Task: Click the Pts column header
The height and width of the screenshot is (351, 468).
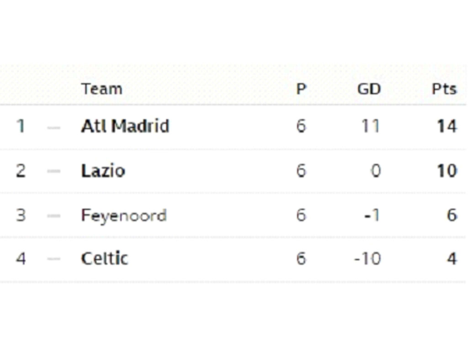Action: [444, 89]
